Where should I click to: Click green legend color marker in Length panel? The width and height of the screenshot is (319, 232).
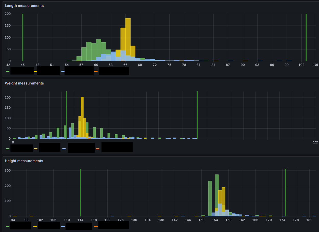8,71
